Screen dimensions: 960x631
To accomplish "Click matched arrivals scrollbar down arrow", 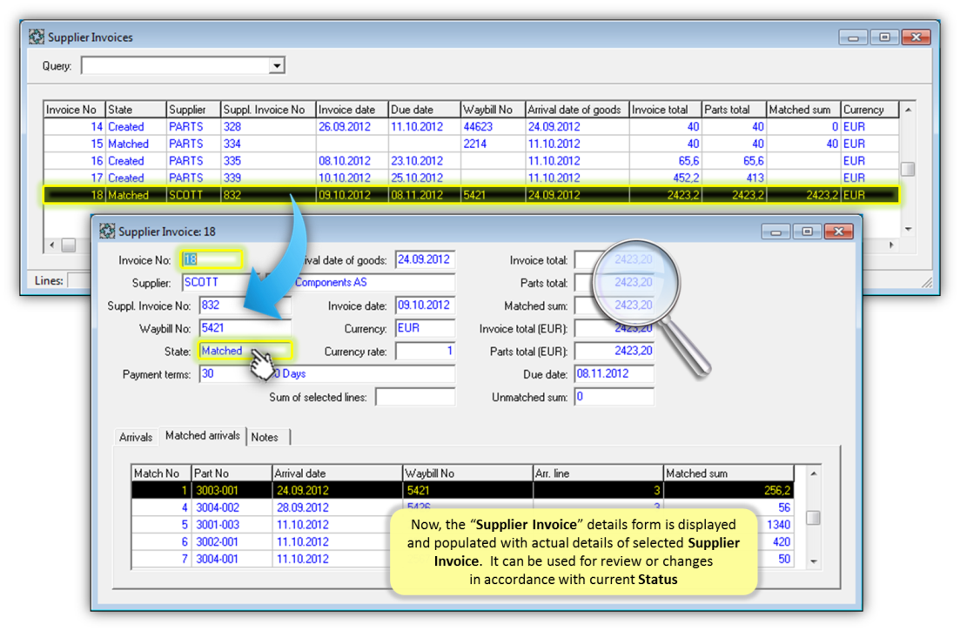I will 813,561.
